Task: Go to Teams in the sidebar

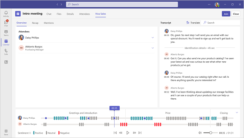Action: tap(6, 33)
